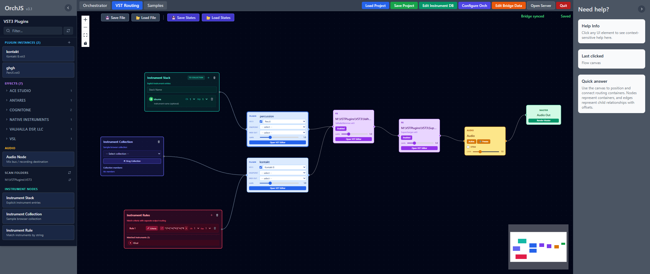Collapse the OrchJS left sidebar
The width and height of the screenshot is (650, 274).
tap(68, 8)
